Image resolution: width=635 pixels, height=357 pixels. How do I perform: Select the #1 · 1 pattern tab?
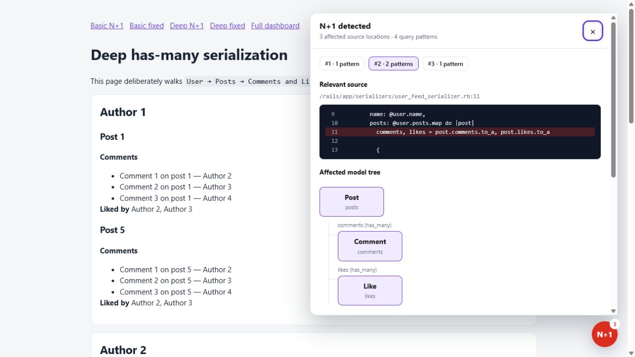click(342, 64)
